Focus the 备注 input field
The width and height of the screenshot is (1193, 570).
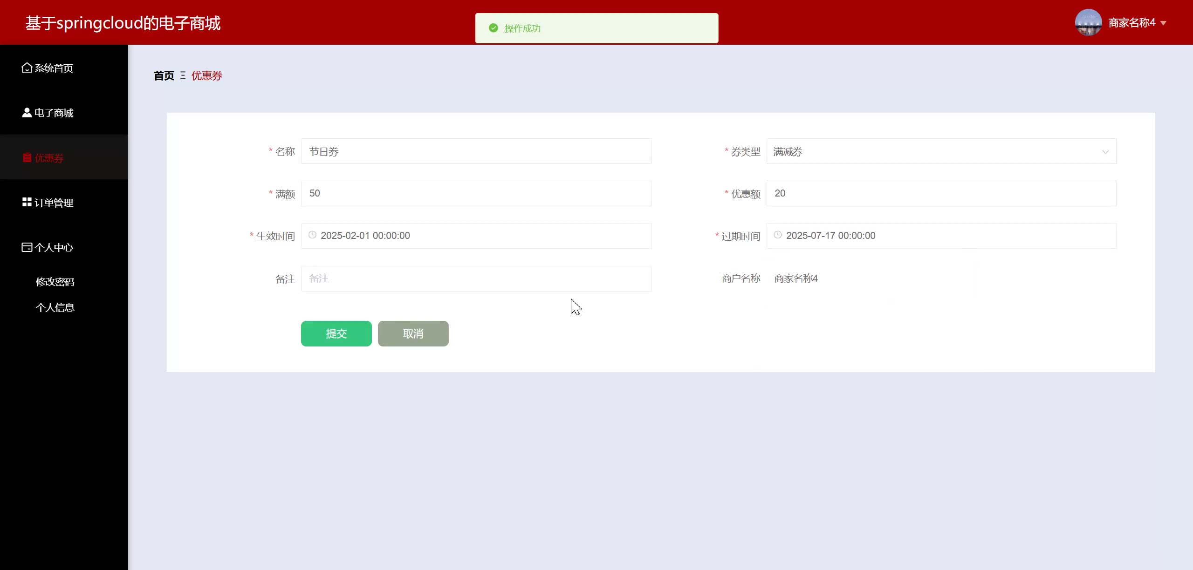coord(476,278)
